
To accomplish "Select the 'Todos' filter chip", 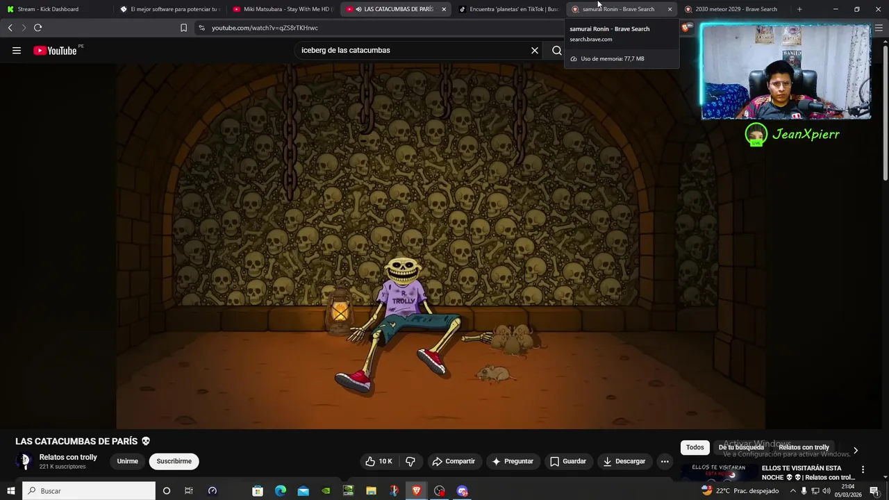I will (x=695, y=447).
